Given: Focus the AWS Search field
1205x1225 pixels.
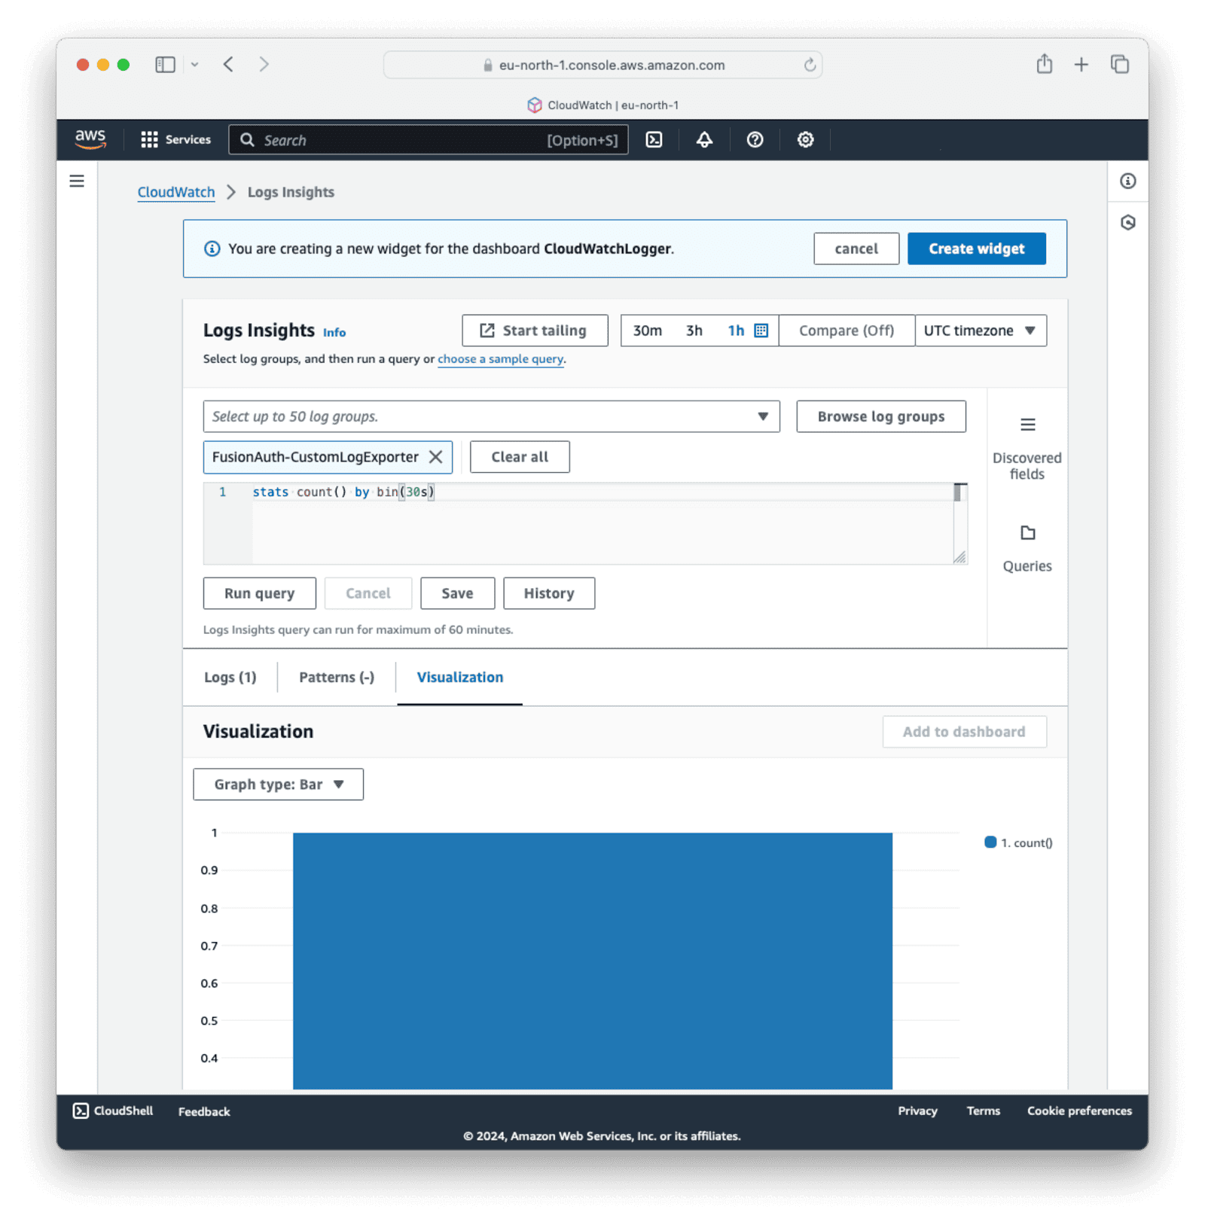Looking at the screenshot, I should pyautogui.click(x=428, y=140).
